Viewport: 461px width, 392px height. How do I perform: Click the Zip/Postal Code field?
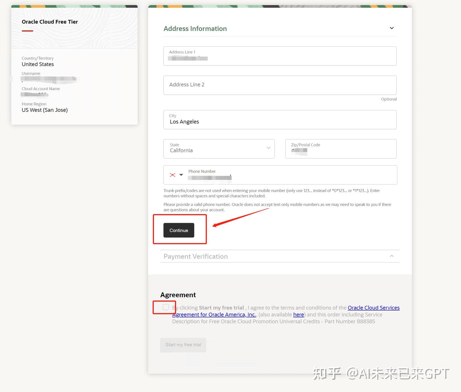[341, 149]
